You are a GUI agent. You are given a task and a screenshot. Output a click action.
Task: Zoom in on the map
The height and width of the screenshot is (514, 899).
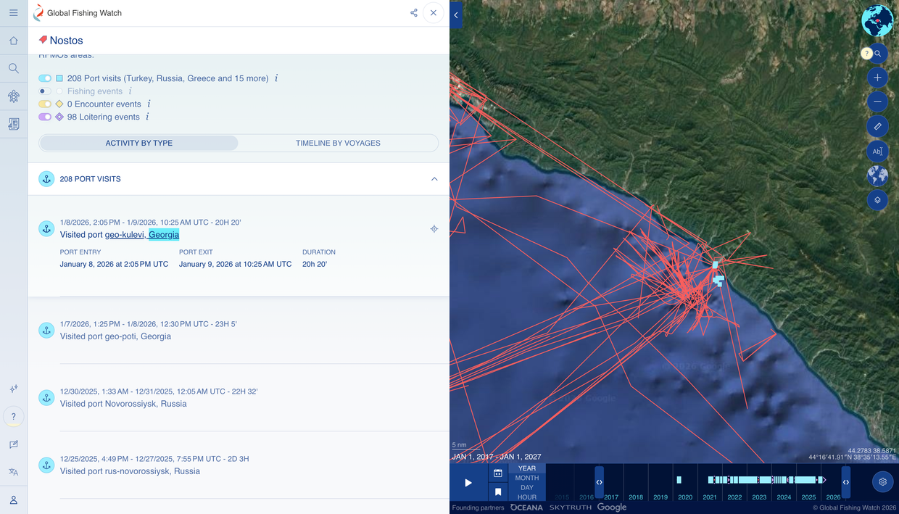[x=877, y=78]
